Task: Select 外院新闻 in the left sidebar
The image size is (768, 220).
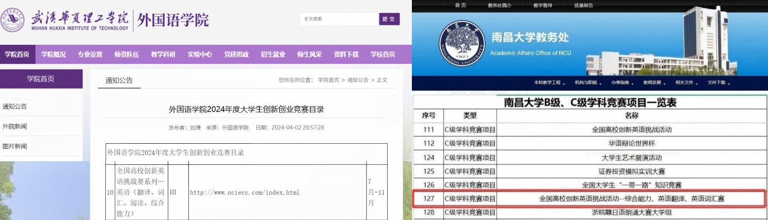Action: (x=14, y=126)
